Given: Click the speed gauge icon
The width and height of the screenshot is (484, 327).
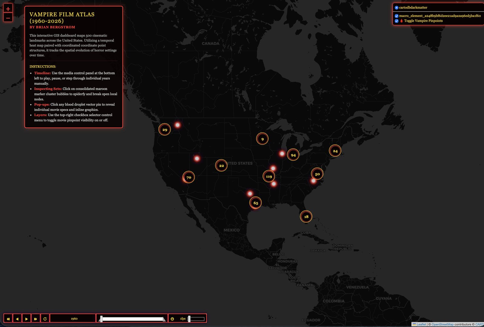Looking at the screenshot, I should [x=172, y=319].
